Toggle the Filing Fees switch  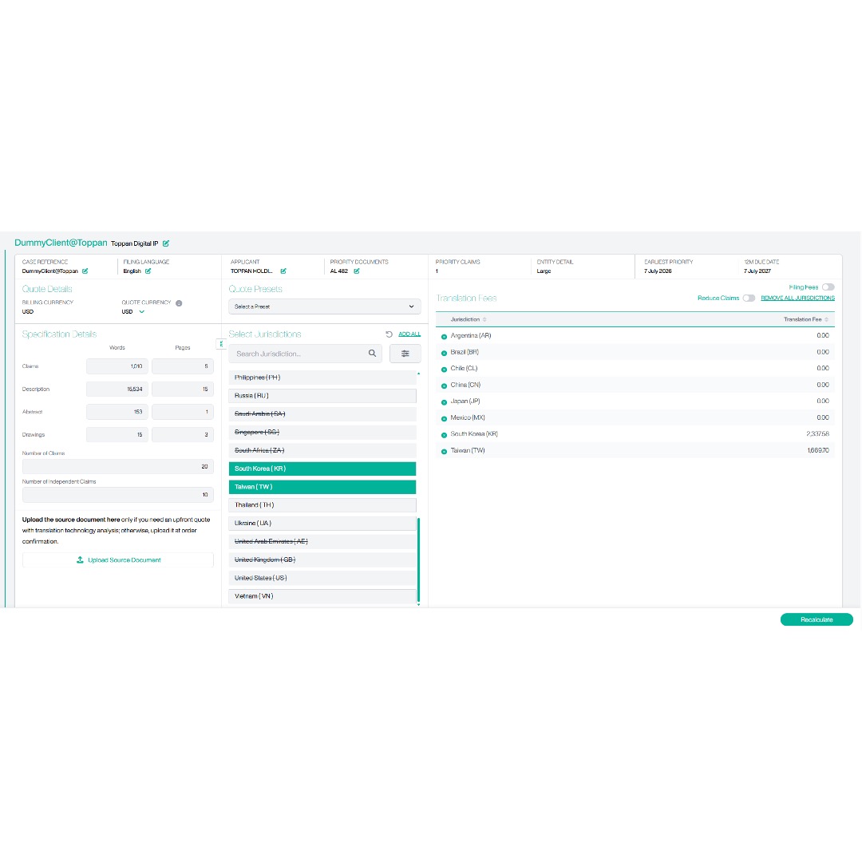pos(828,287)
